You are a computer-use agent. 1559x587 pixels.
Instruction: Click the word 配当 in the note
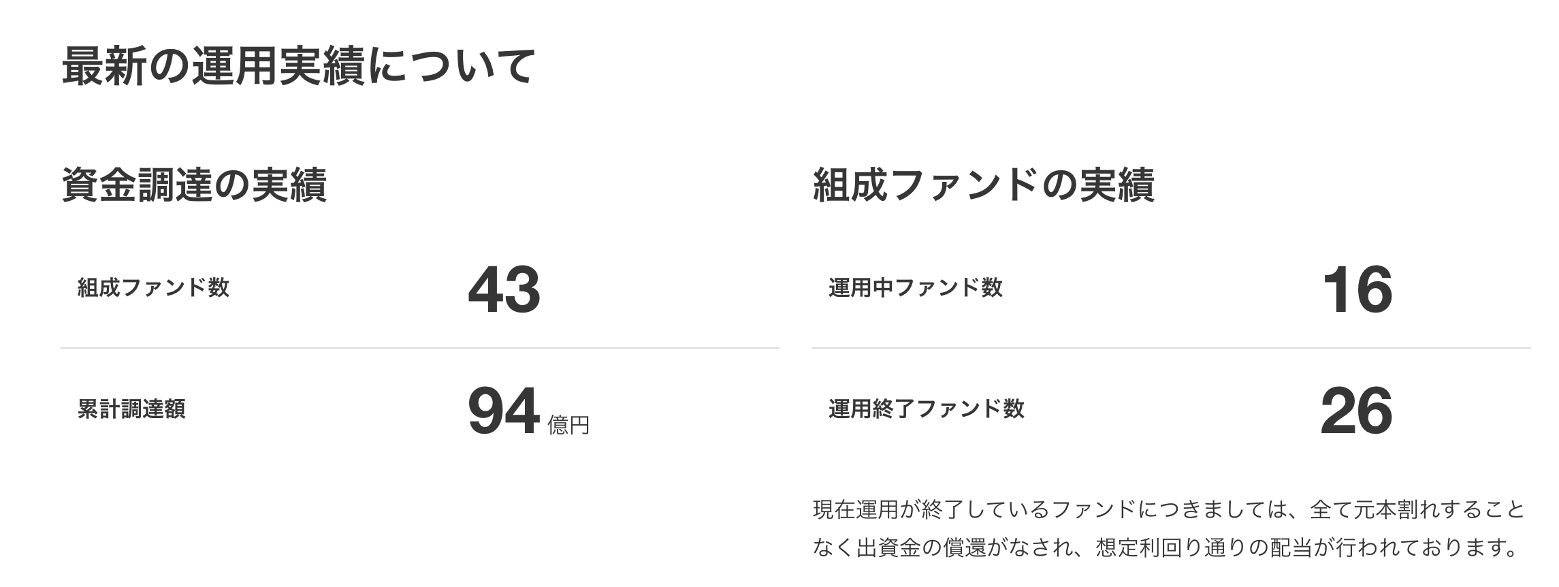(1290, 548)
